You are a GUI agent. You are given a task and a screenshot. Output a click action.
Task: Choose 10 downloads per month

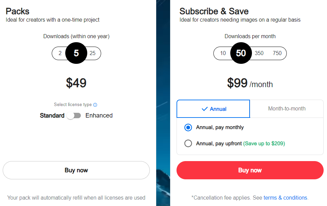pyautogui.click(x=223, y=53)
